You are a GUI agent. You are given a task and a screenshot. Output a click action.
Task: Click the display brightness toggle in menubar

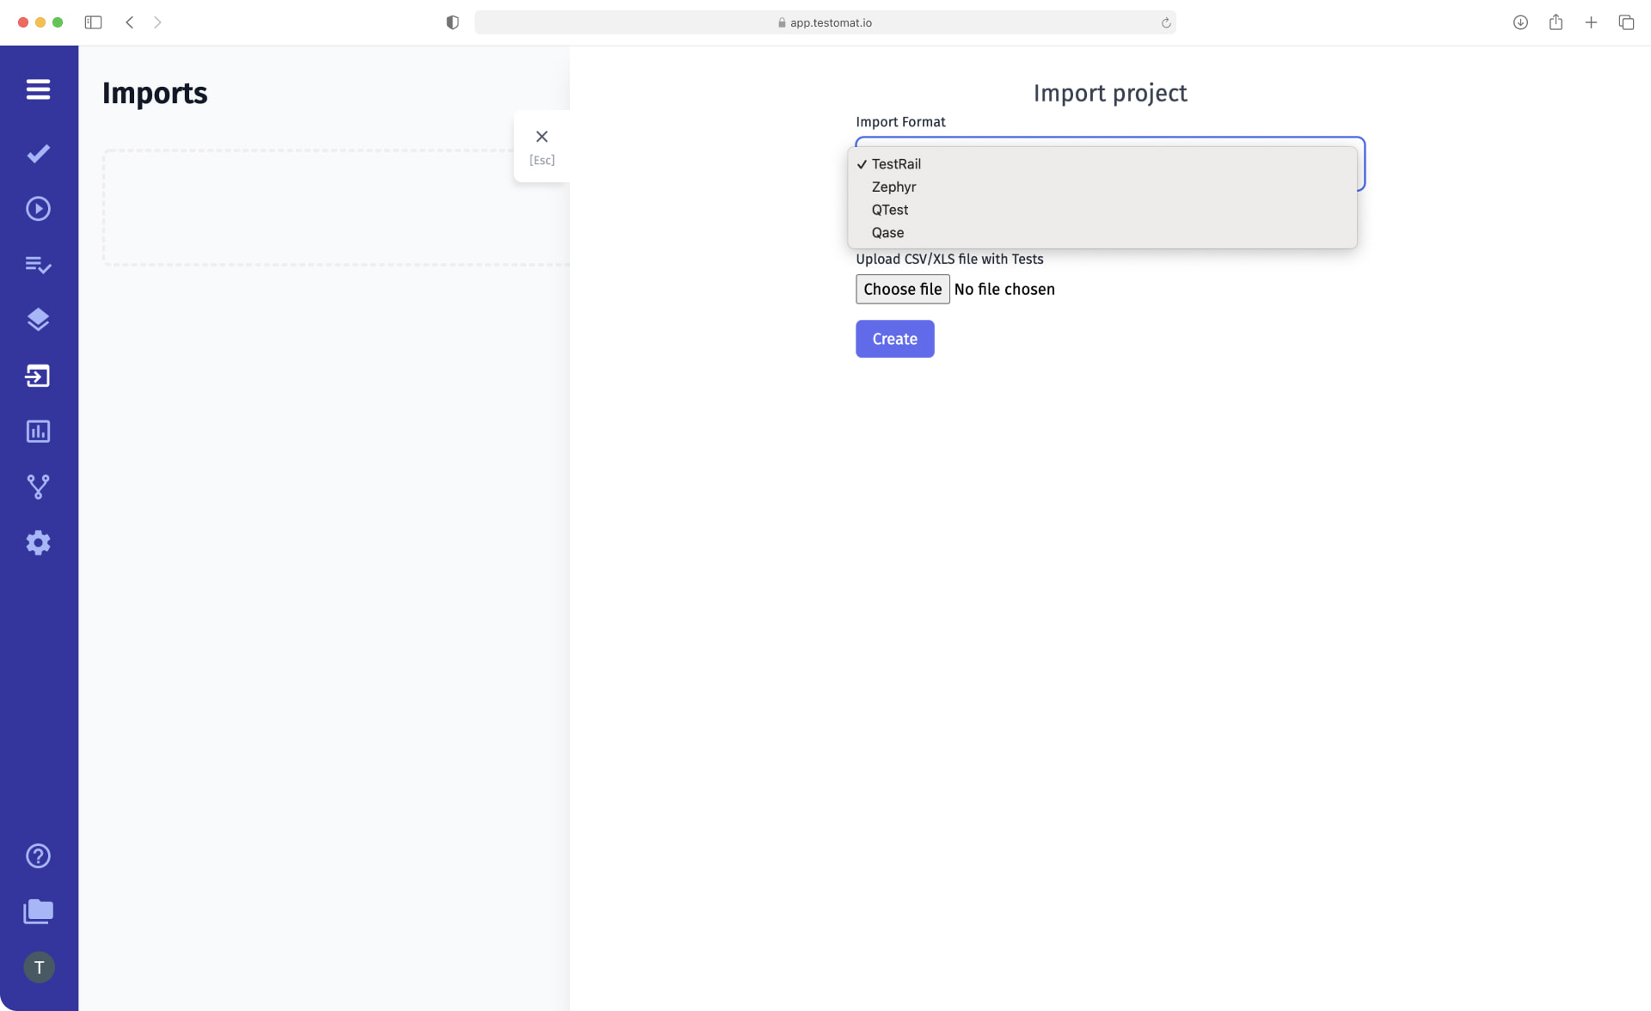[x=451, y=22]
